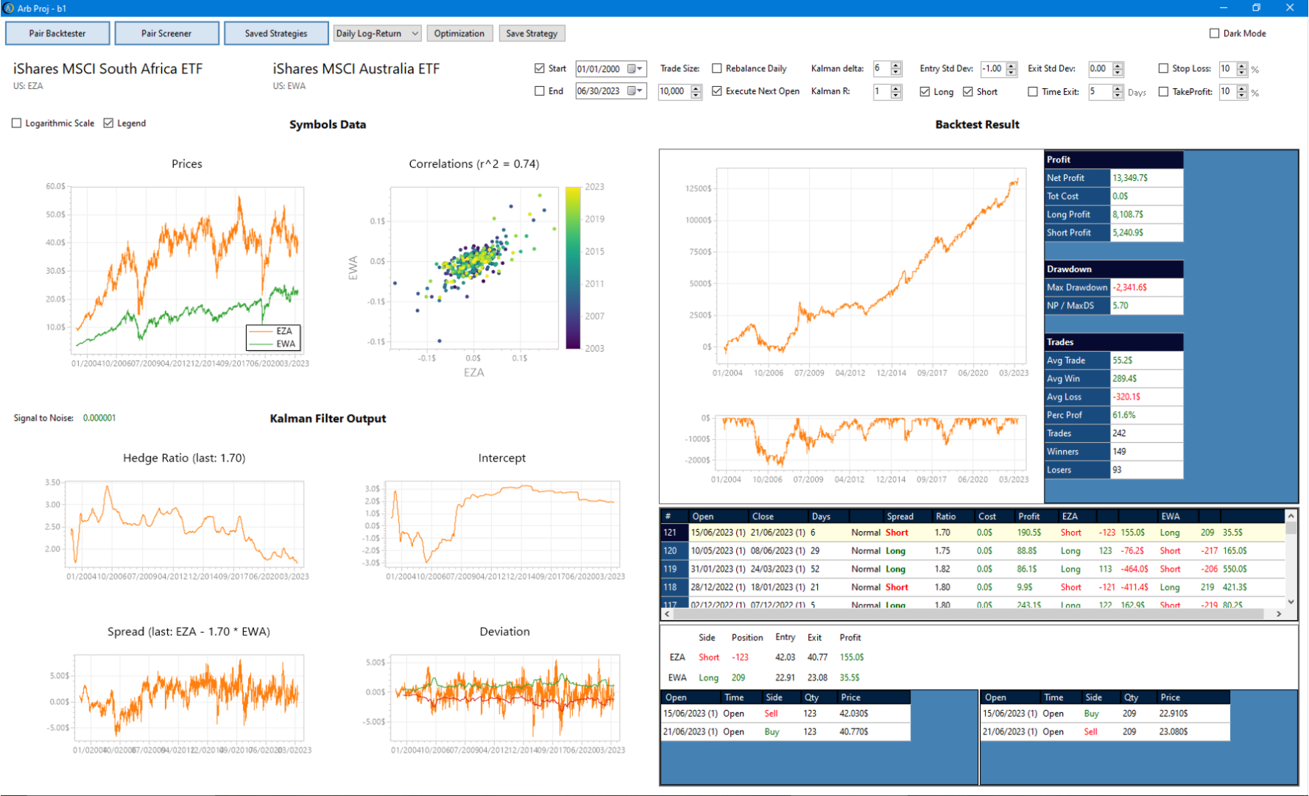Expand the Start date 01/01/2000 dropdown arrow
Viewport: 1309px width, 796px height.
(x=640, y=68)
